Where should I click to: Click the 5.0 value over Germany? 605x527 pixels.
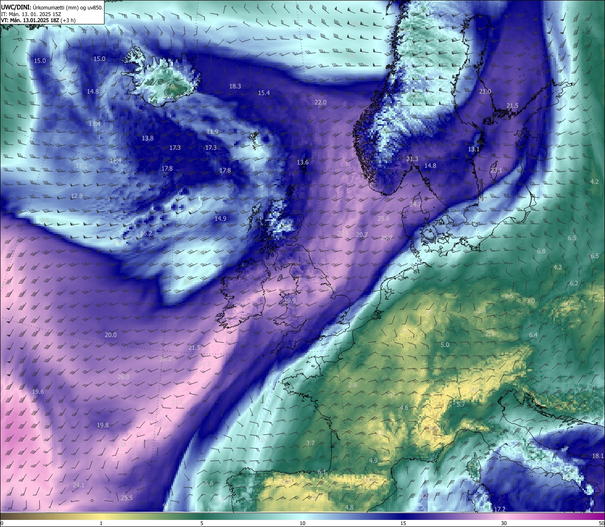click(445, 345)
